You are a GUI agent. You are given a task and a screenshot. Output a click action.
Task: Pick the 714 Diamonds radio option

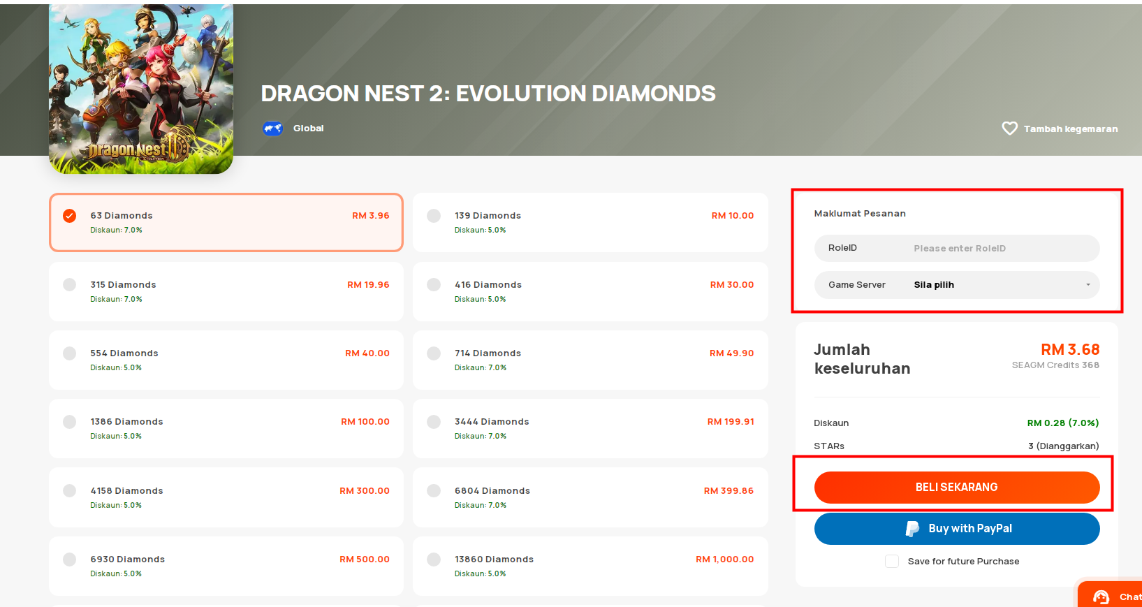click(434, 353)
